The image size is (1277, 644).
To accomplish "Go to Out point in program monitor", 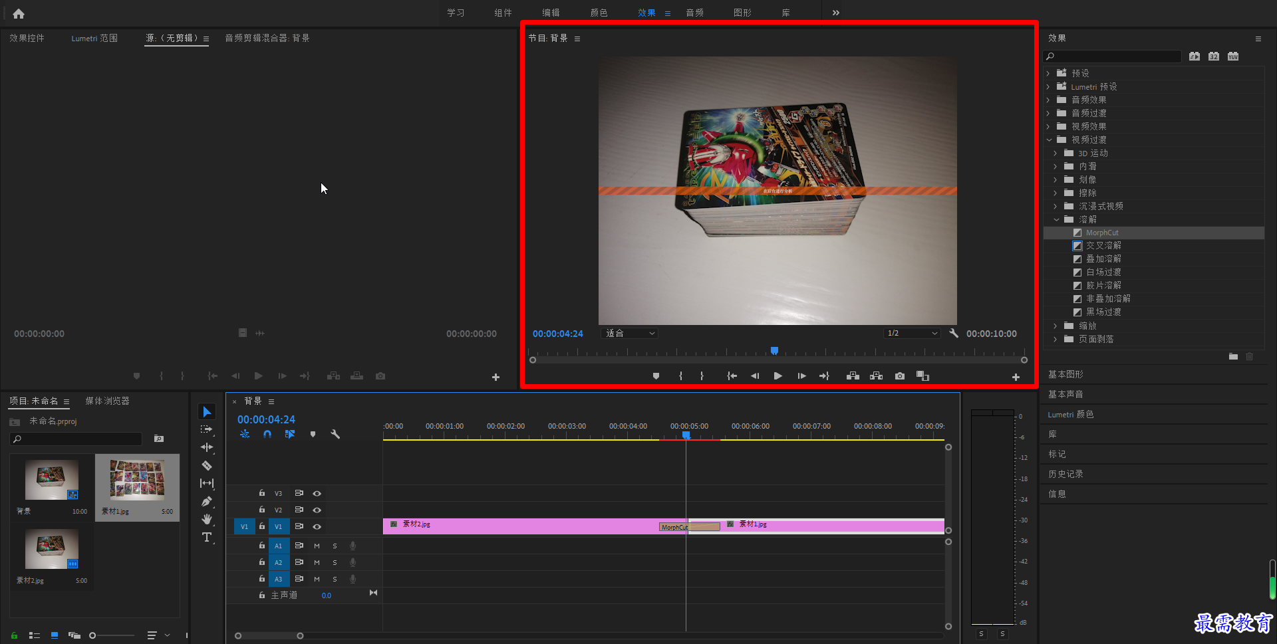I will [824, 376].
